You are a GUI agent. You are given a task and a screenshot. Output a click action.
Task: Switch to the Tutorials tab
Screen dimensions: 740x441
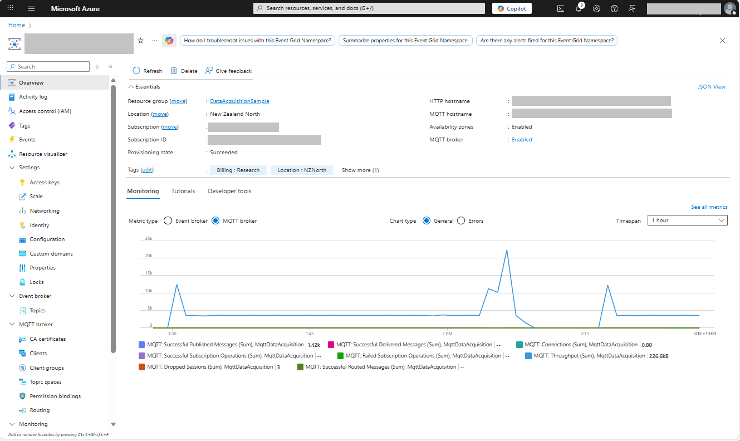[183, 191]
